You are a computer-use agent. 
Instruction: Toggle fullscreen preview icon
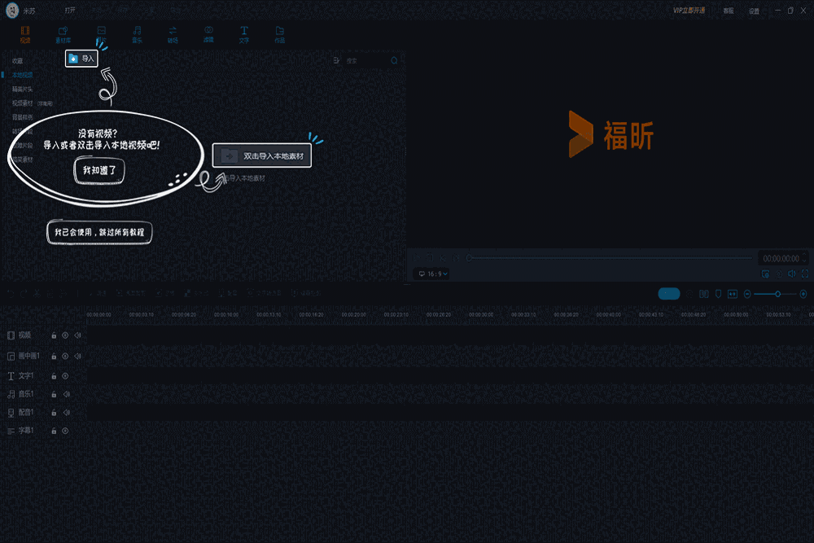(x=805, y=274)
